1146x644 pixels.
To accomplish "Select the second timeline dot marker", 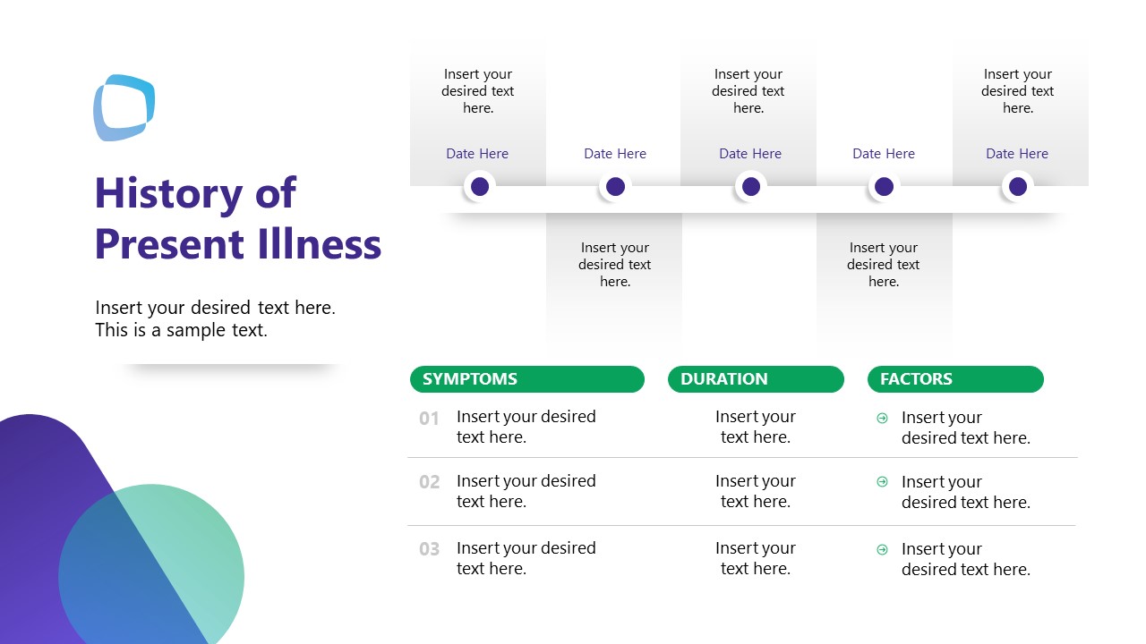I will (615, 186).
